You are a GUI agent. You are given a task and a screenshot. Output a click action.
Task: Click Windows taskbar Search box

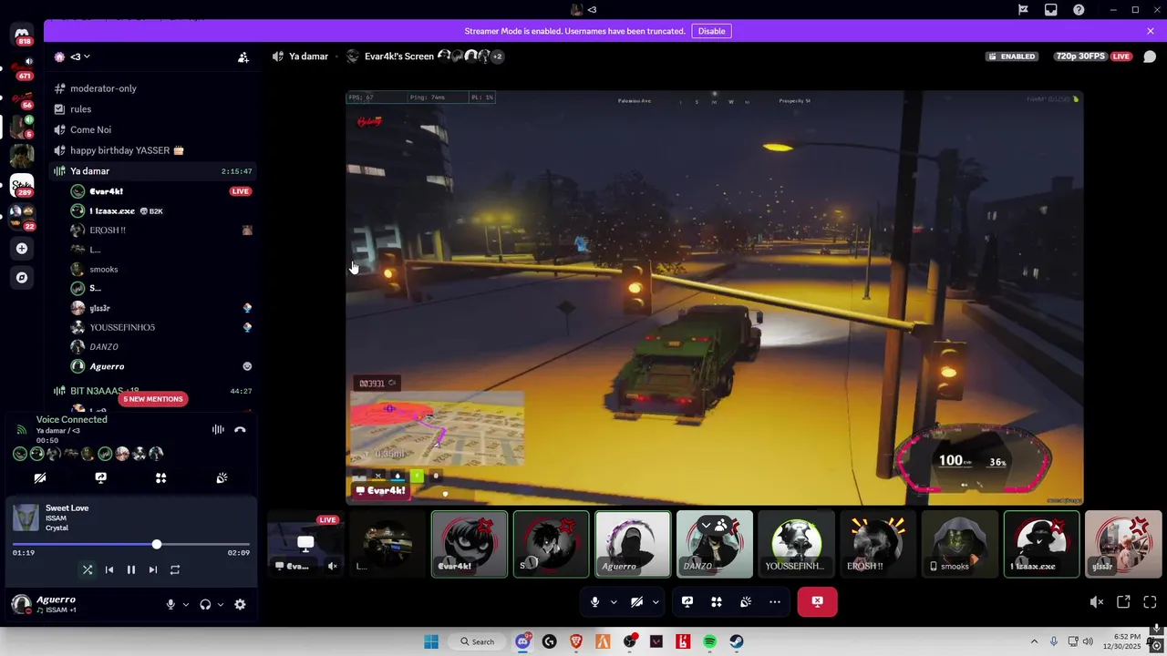(x=477, y=641)
